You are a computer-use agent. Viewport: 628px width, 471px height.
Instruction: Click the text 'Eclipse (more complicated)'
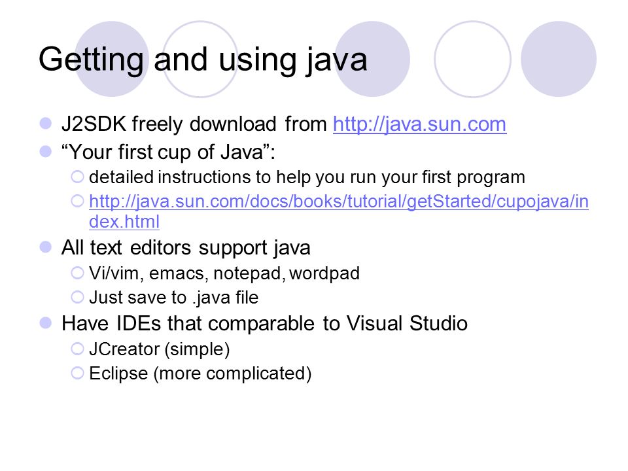(x=200, y=374)
